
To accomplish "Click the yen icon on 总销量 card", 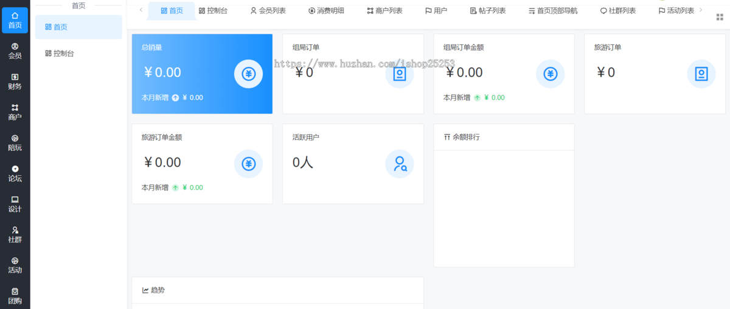I will click(248, 74).
